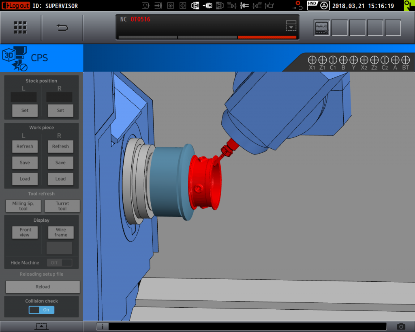The width and height of the screenshot is (415, 332).
Task: Click the X1 axis status icon
Action: coord(312,60)
